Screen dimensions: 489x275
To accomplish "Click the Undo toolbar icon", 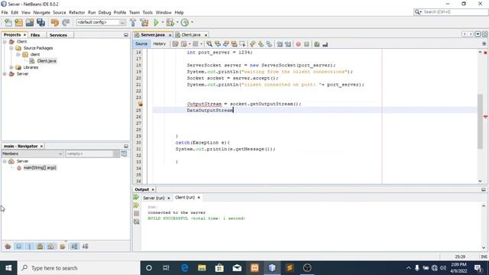I will point(54,22).
